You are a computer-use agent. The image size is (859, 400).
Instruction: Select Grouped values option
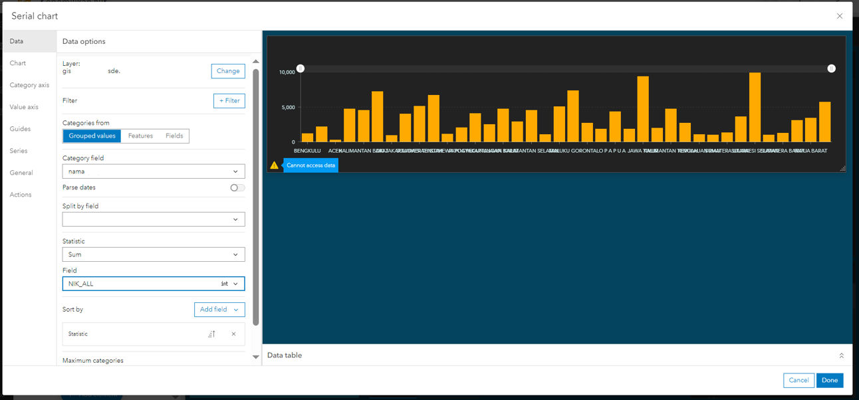[x=92, y=136]
